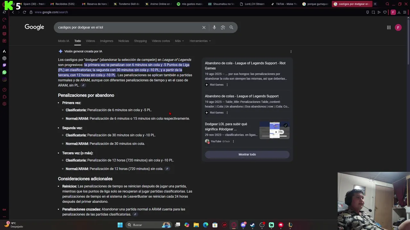This screenshot has width=410, height=230.
Task: Expand the Más search filter menu
Action: click(179, 41)
